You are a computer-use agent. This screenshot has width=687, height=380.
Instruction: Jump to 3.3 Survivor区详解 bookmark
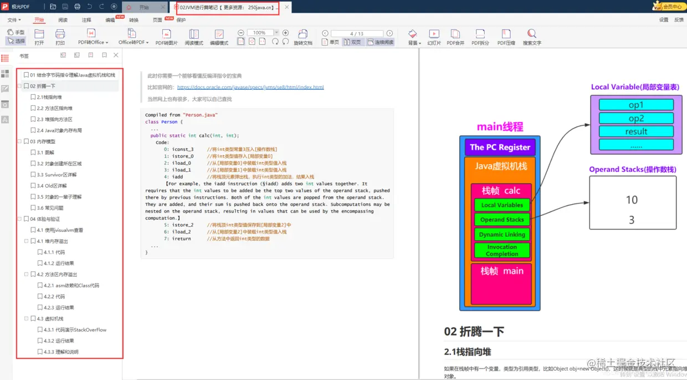tap(57, 175)
